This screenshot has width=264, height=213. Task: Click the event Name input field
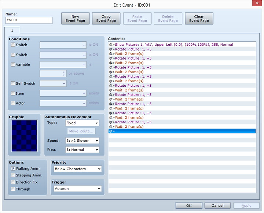(29, 20)
